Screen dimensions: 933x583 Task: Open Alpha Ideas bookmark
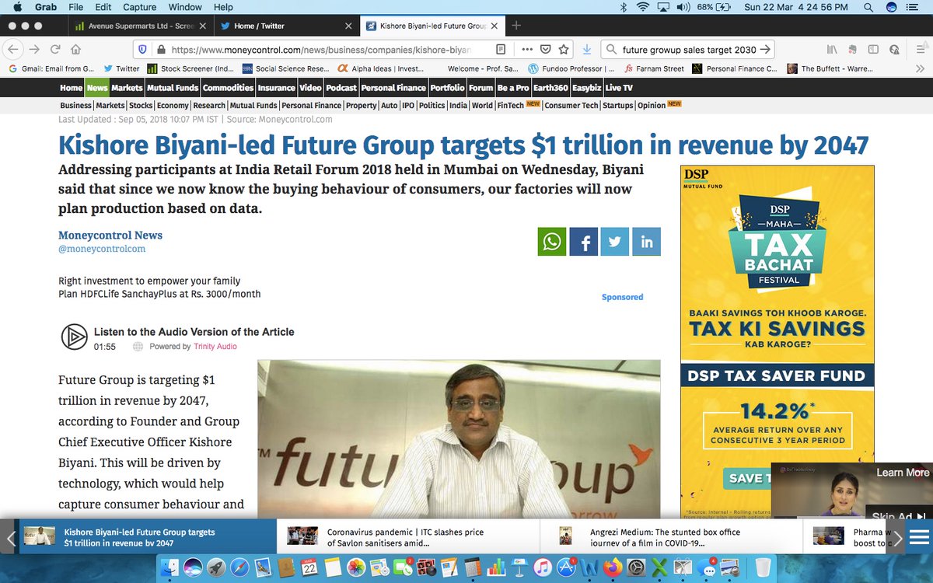pyautogui.click(x=380, y=68)
